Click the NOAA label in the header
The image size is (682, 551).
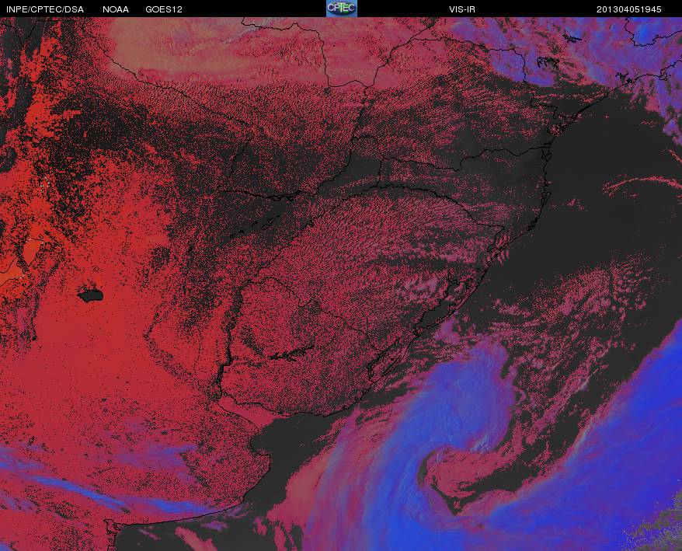point(116,9)
